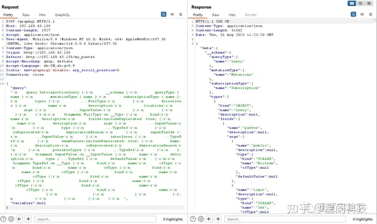377x224 pixels.
Task: Click the "subscriptionType" key in response
Action: pos(229,83)
